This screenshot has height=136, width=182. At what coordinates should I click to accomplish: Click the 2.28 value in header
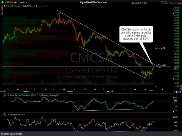[x=178, y=3]
